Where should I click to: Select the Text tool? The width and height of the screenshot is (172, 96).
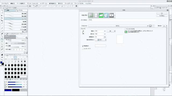pyautogui.click(x=2, y=57)
